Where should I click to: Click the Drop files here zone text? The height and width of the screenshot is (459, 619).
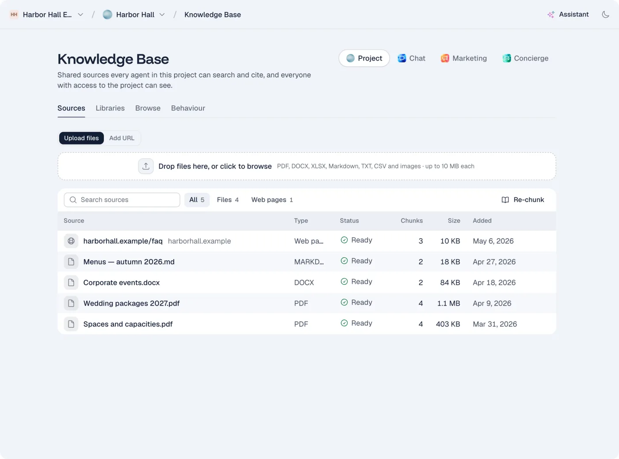(215, 166)
